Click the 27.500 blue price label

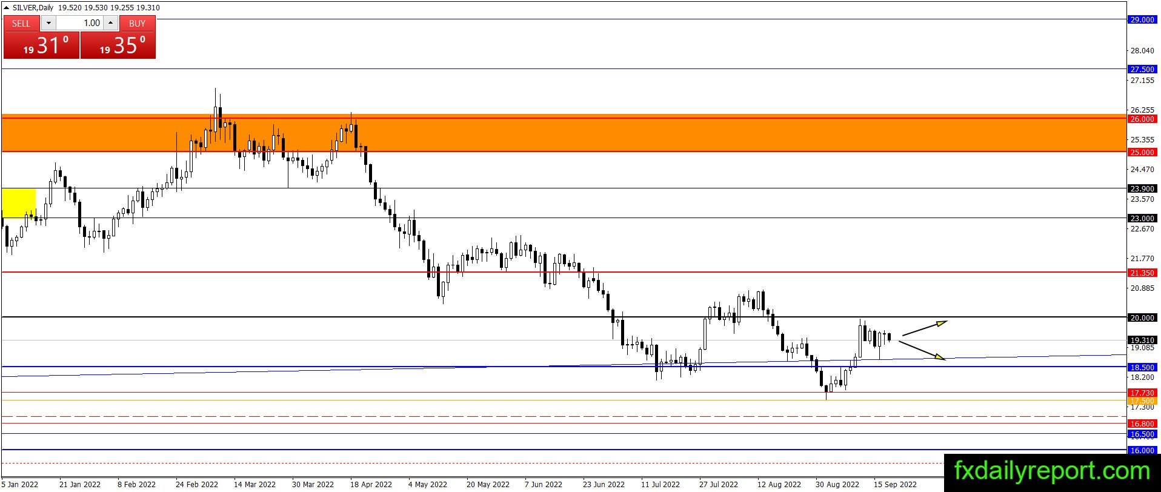pos(1142,69)
